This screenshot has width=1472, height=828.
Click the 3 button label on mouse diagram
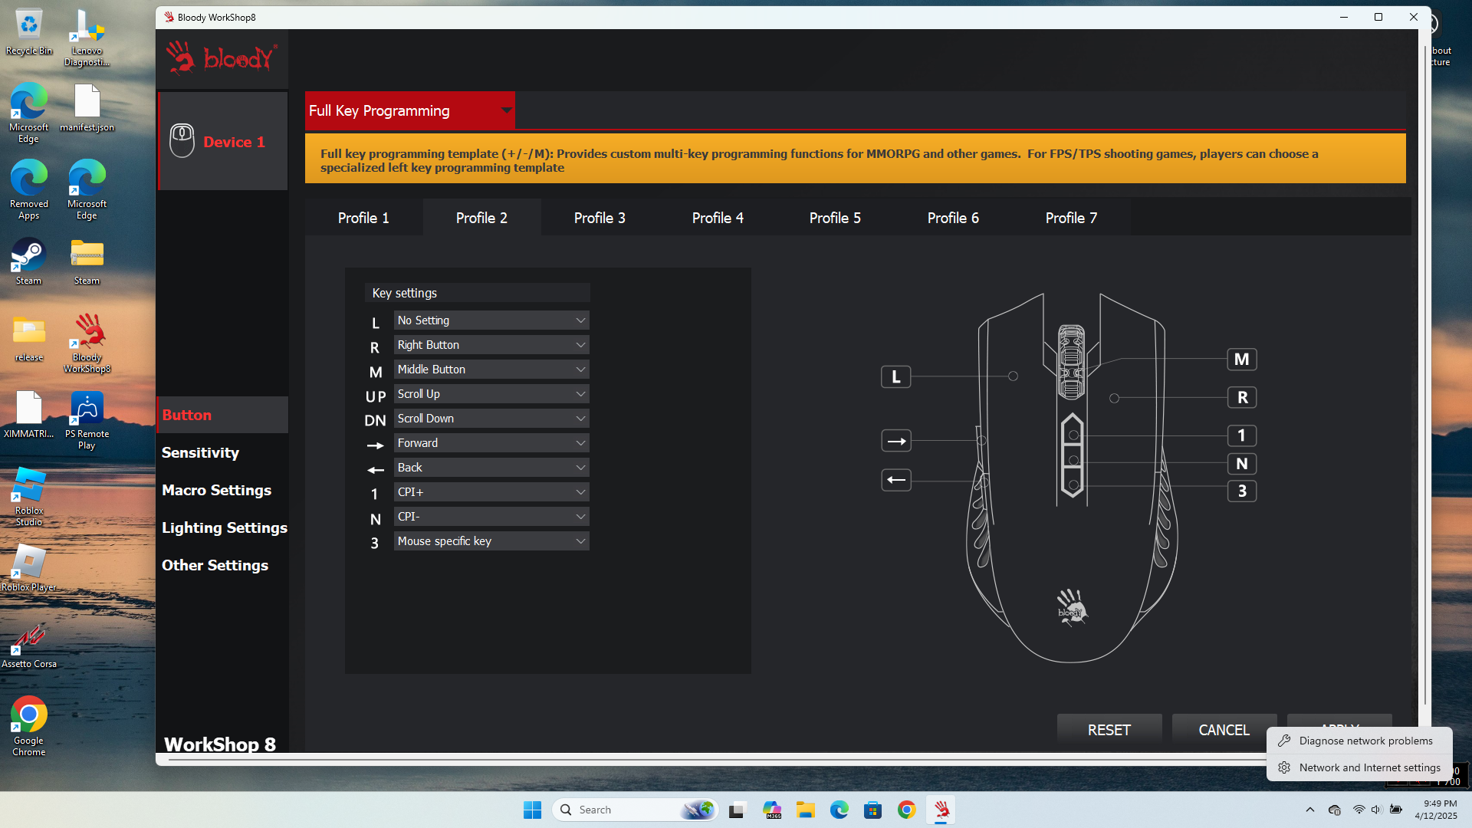tap(1242, 491)
